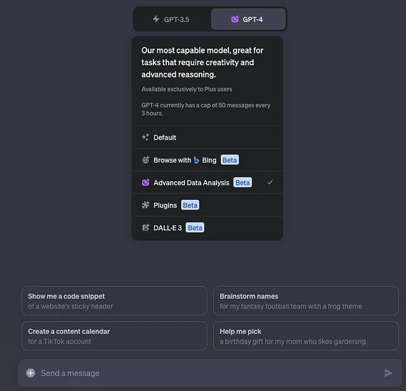Use the 'Show me a code snippet' suggestion
406x391 pixels.
click(114, 301)
